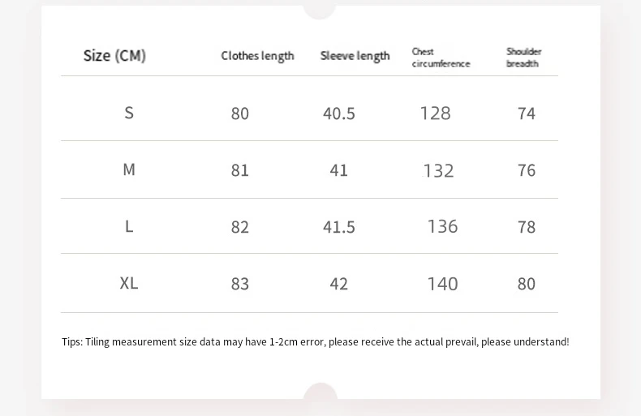This screenshot has height=416, width=641.
Task: Click clothes length value 80
Action: [x=240, y=114]
